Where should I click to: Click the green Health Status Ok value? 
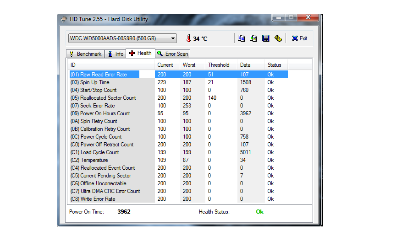(259, 212)
